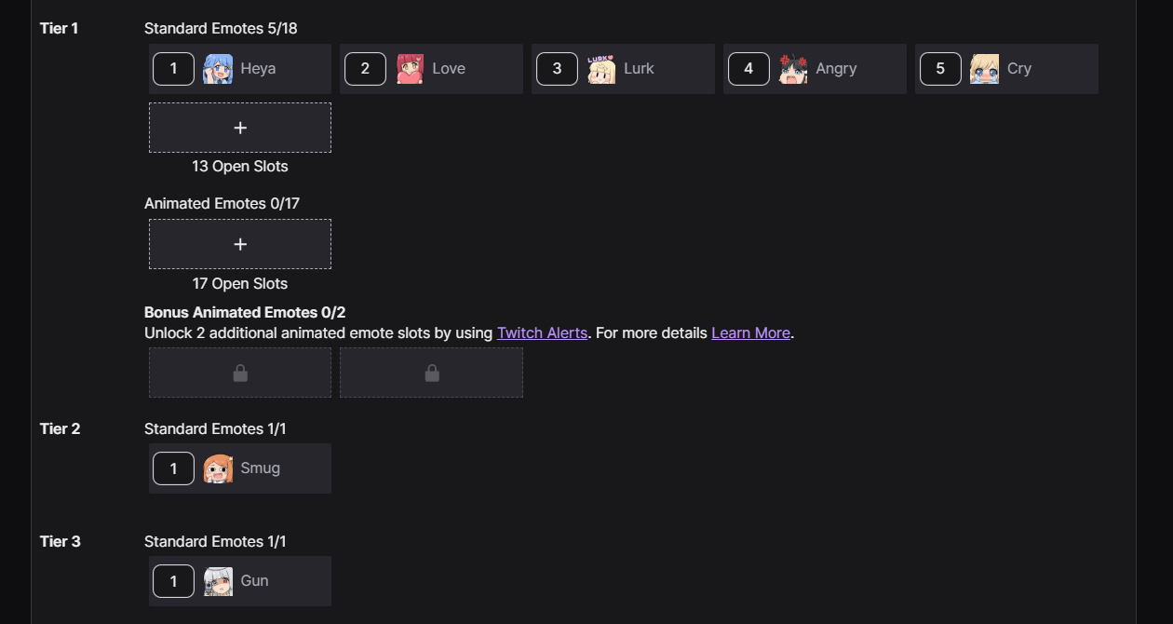Viewport: 1173px width, 624px height.
Task: Open the Tier 2 Smug emote icon
Action: pyautogui.click(x=218, y=468)
